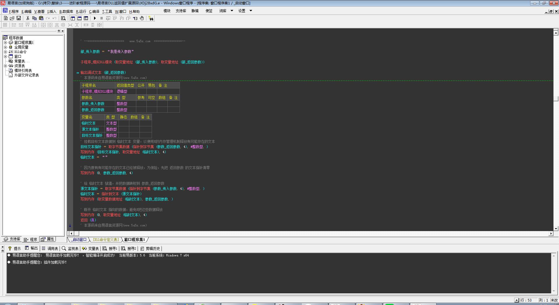Screen dimensions: 559x305
Task: Open the E.编辑 menu
Action: [x=26, y=12]
